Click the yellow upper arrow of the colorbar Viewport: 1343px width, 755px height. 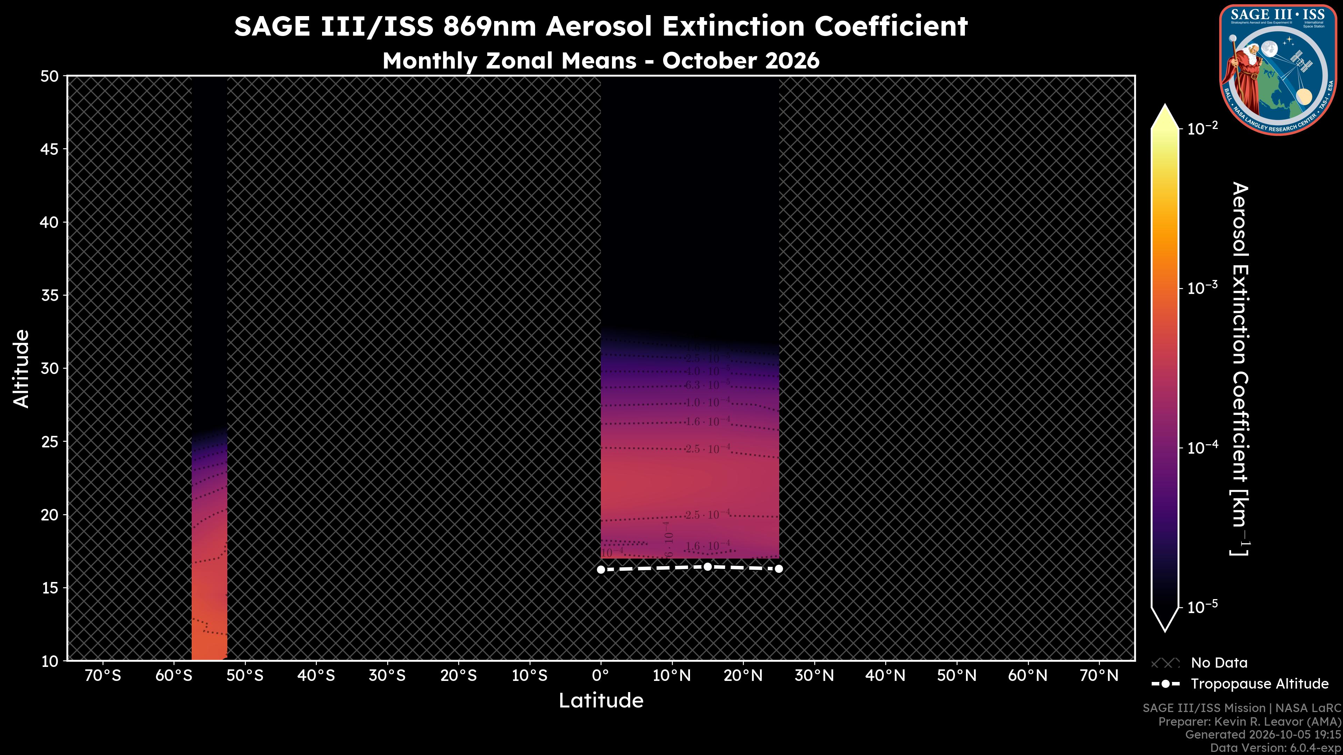coord(1165,117)
